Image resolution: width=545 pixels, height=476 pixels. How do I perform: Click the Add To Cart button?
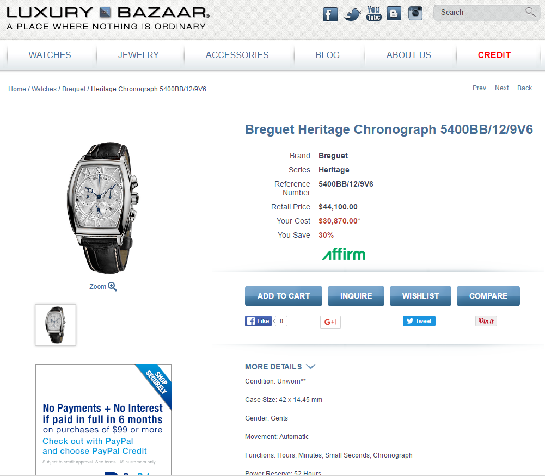point(284,296)
